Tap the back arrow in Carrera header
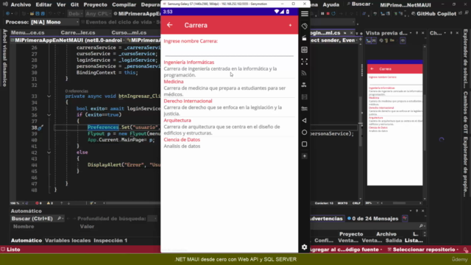 click(x=170, y=25)
